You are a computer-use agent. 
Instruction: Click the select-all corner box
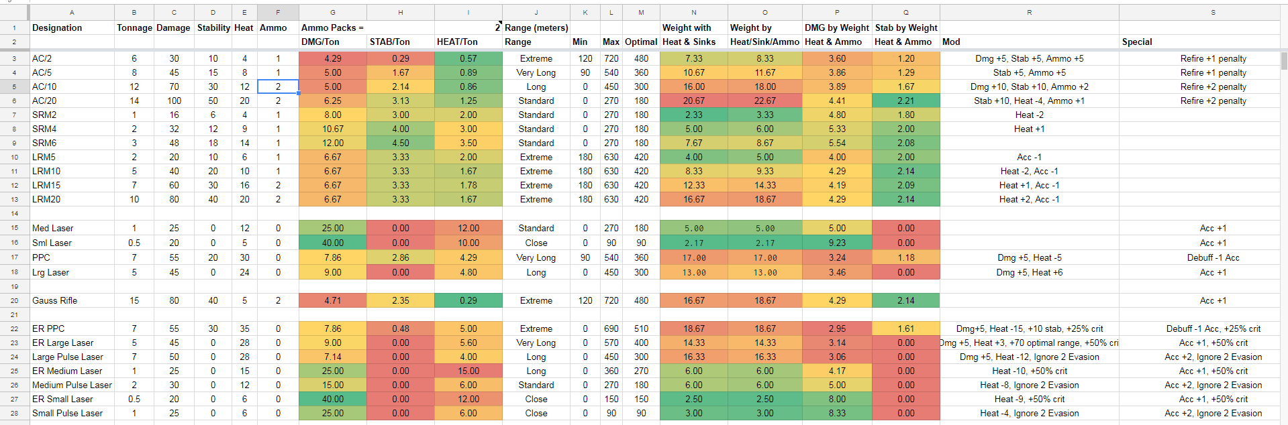14,12
